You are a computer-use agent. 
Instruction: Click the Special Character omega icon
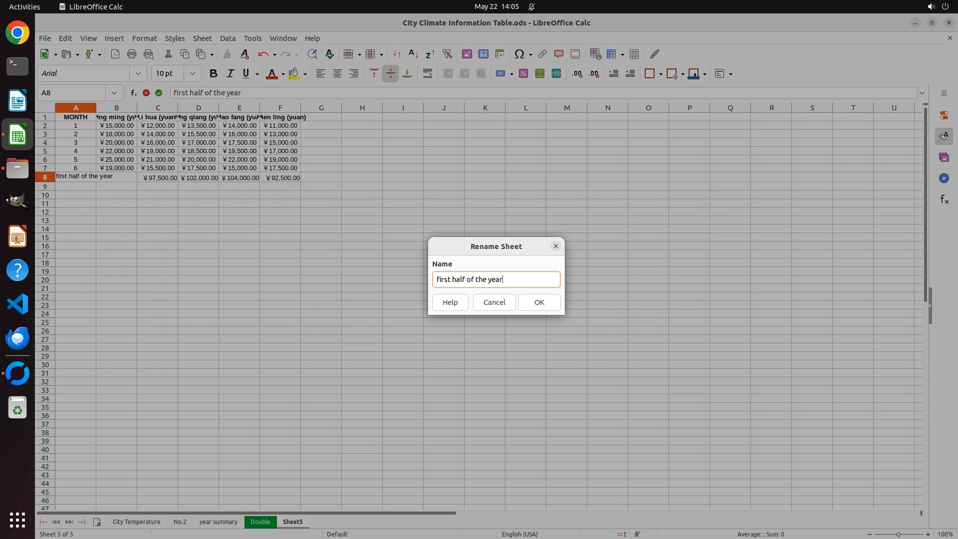point(519,54)
